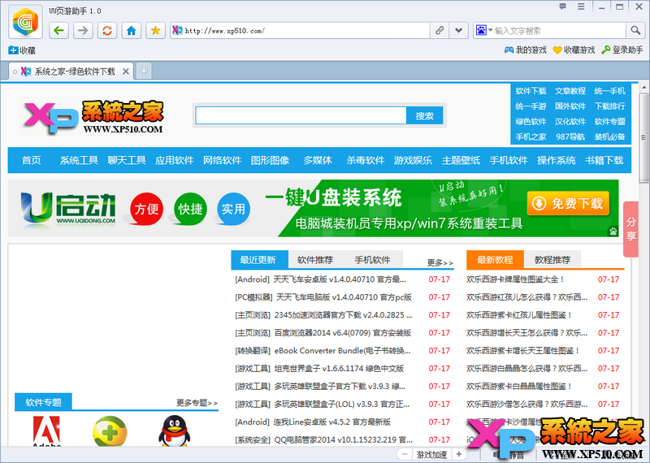Open 欢乐西游紫卡红孩儿属性图鉴 tutorial

click(519, 315)
